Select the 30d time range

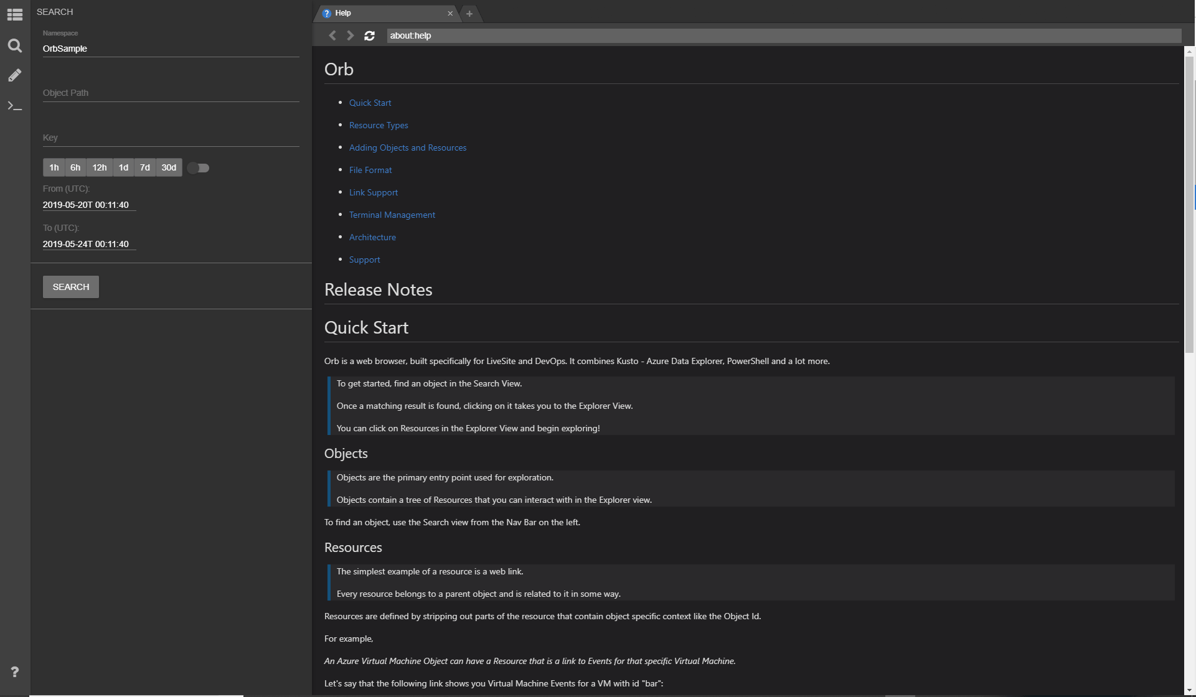coord(169,168)
